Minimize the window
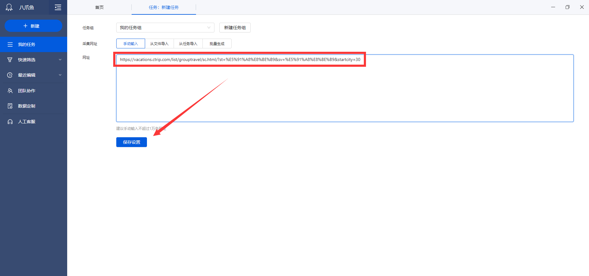589x276 pixels. click(x=553, y=7)
